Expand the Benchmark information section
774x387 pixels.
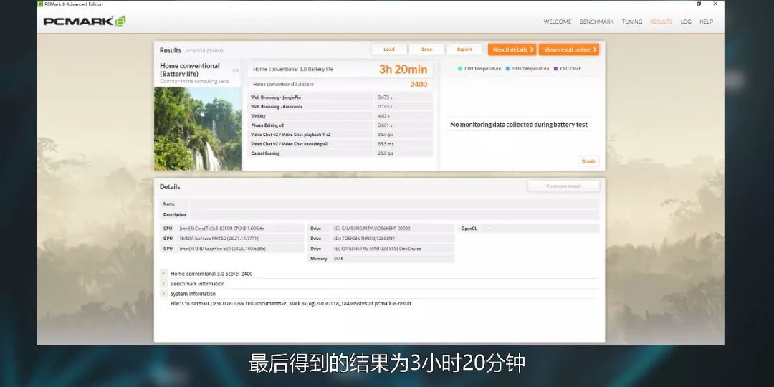[163, 283]
